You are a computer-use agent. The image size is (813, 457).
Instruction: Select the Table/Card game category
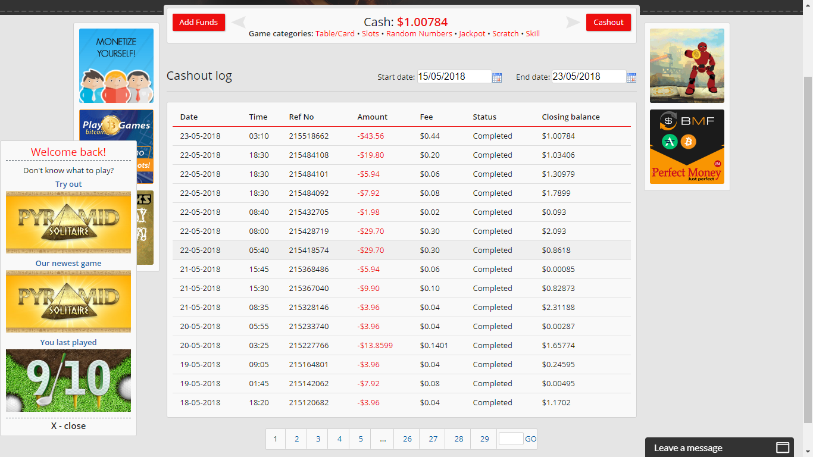click(335, 34)
